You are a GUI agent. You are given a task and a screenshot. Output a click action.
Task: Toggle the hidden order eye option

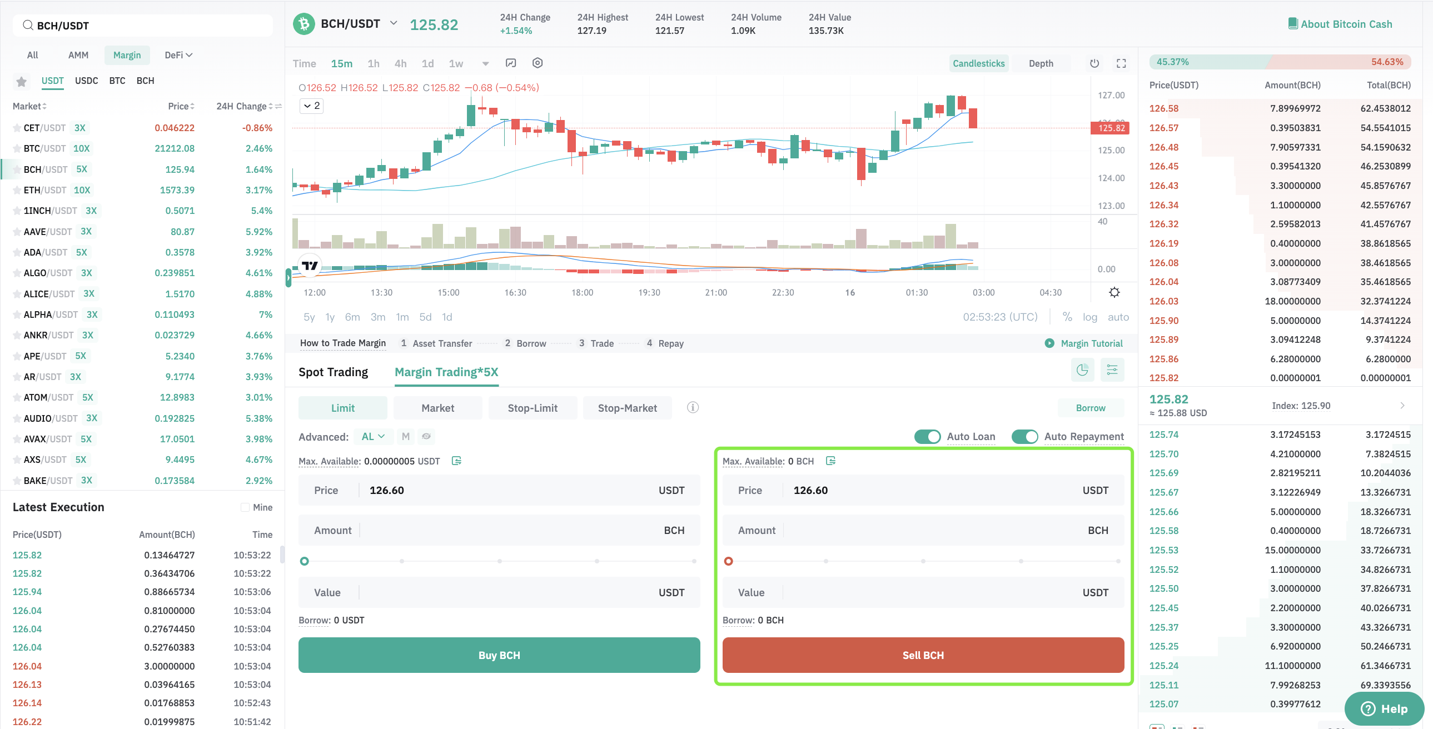[426, 437]
